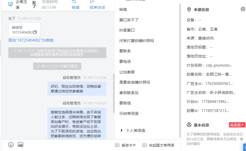The width and height of the screenshot is (246, 151).
Task: Click the 结束会话 end session label
Action: click(98, 7)
